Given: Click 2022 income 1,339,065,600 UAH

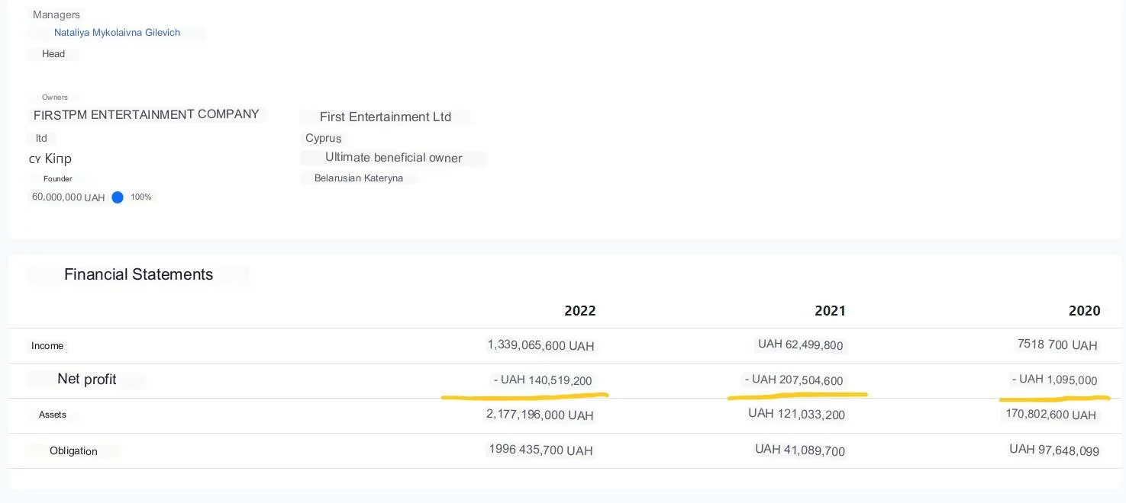Looking at the screenshot, I should click(x=540, y=345).
